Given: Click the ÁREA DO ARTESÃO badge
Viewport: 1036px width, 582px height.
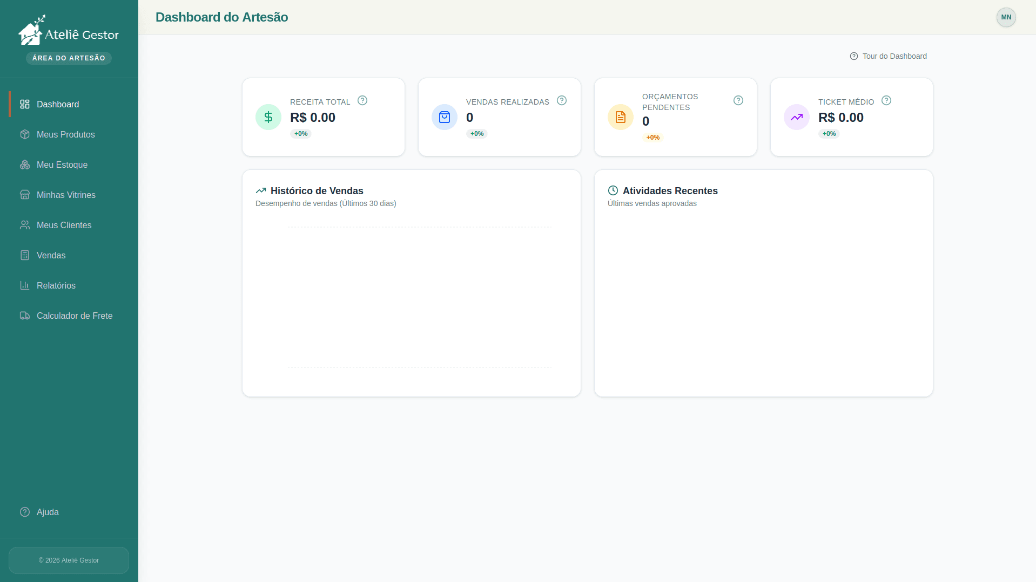Looking at the screenshot, I should 69,58.
